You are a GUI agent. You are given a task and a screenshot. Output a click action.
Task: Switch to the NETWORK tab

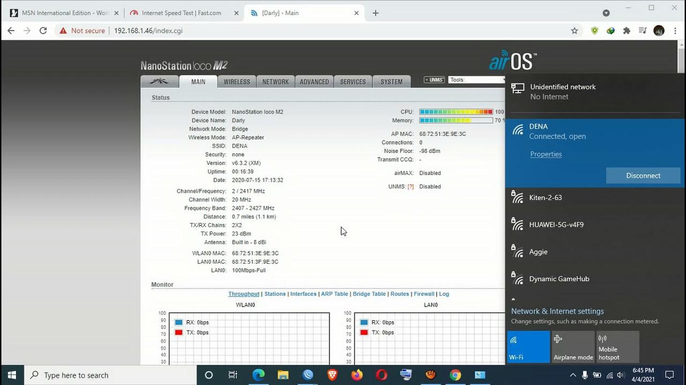[x=275, y=82]
